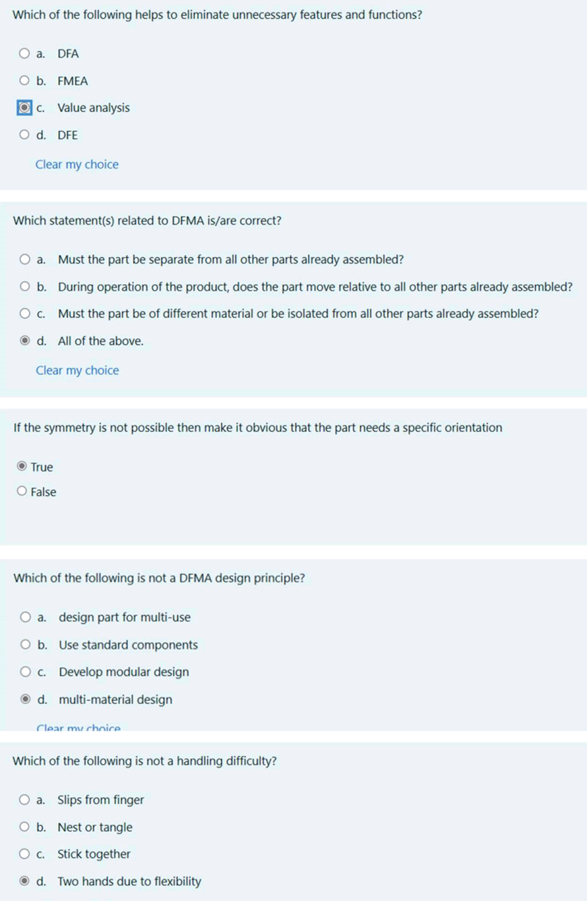This screenshot has width=587, height=901.
Task: Select option b about part moving during operation
Action: tap(23, 286)
